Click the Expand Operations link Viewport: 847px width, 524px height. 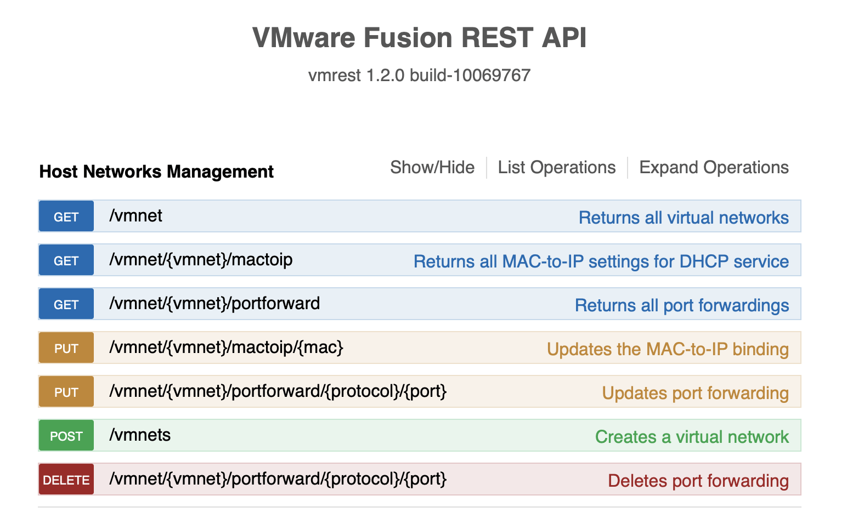pos(714,167)
